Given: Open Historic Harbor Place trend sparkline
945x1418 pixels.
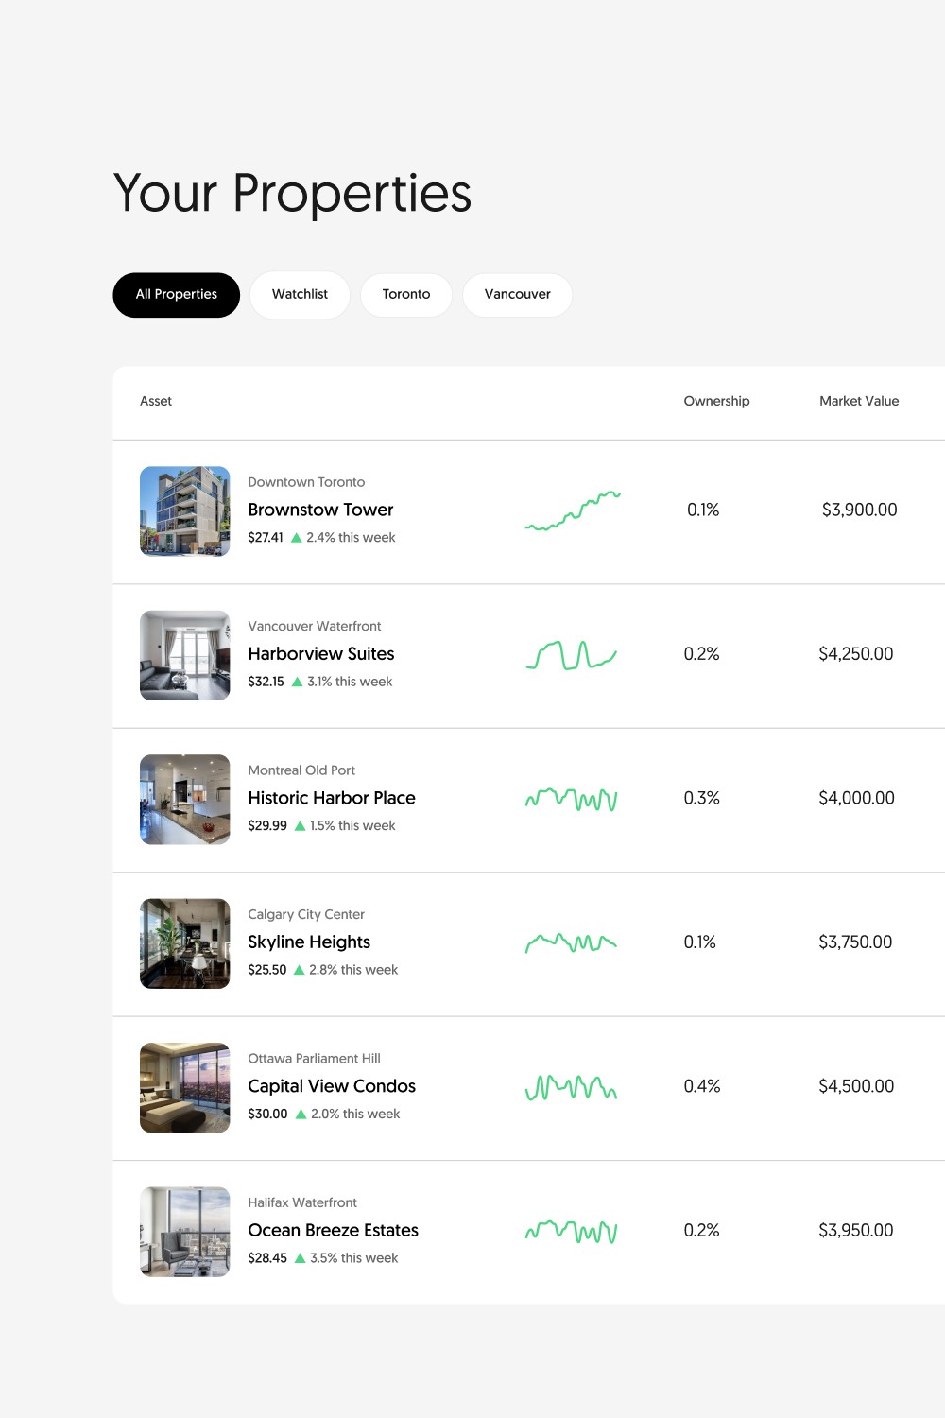Looking at the screenshot, I should [571, 800].
